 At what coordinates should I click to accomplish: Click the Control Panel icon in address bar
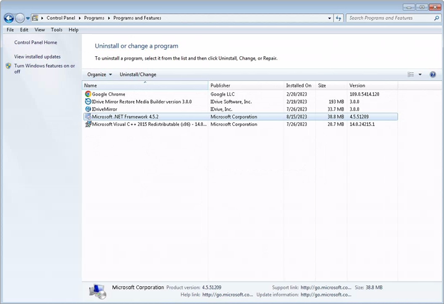pyautogui.click(x=35, y=18)
